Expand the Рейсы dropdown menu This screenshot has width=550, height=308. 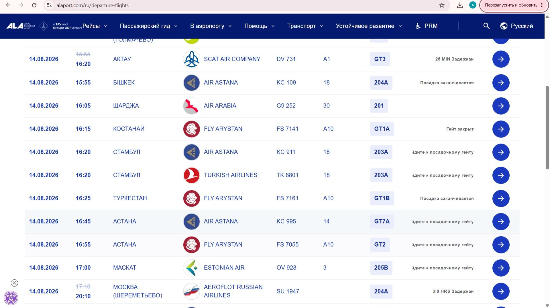pos(95,26)
